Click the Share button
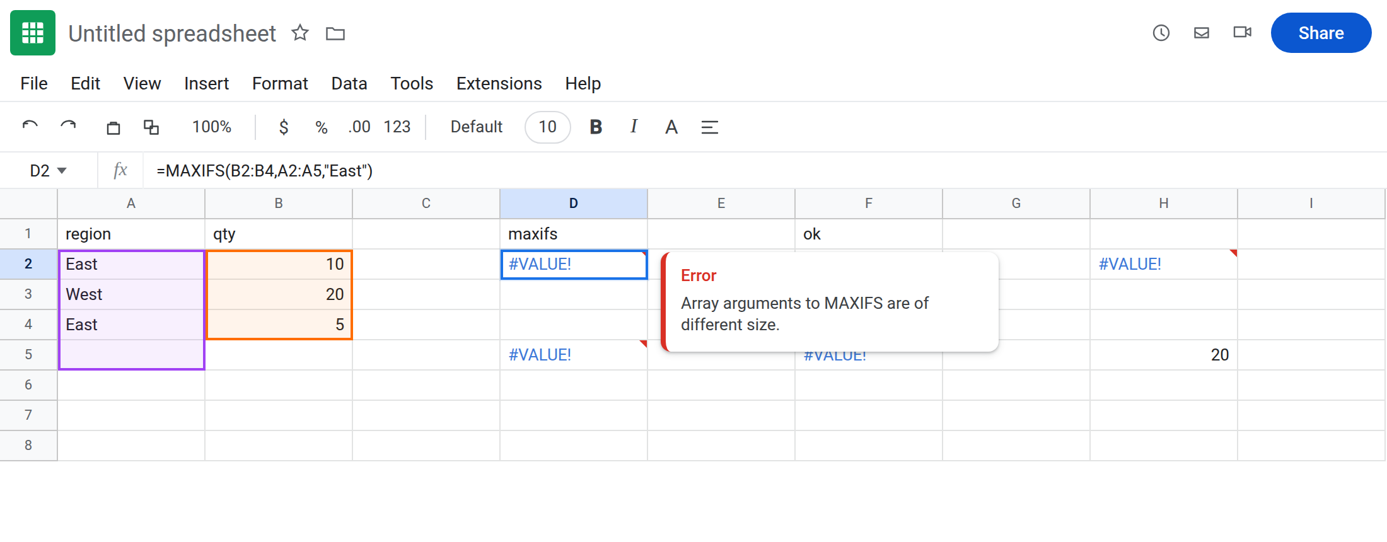1387x542 pixels. point(1321,33)
